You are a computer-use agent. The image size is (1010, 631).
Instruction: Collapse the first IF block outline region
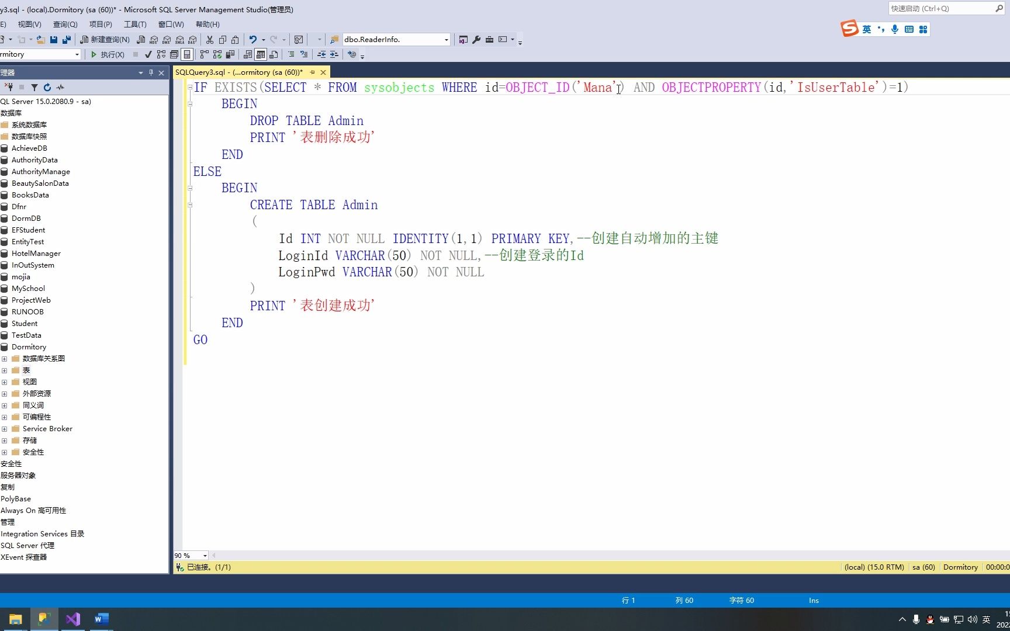point(190,88)
